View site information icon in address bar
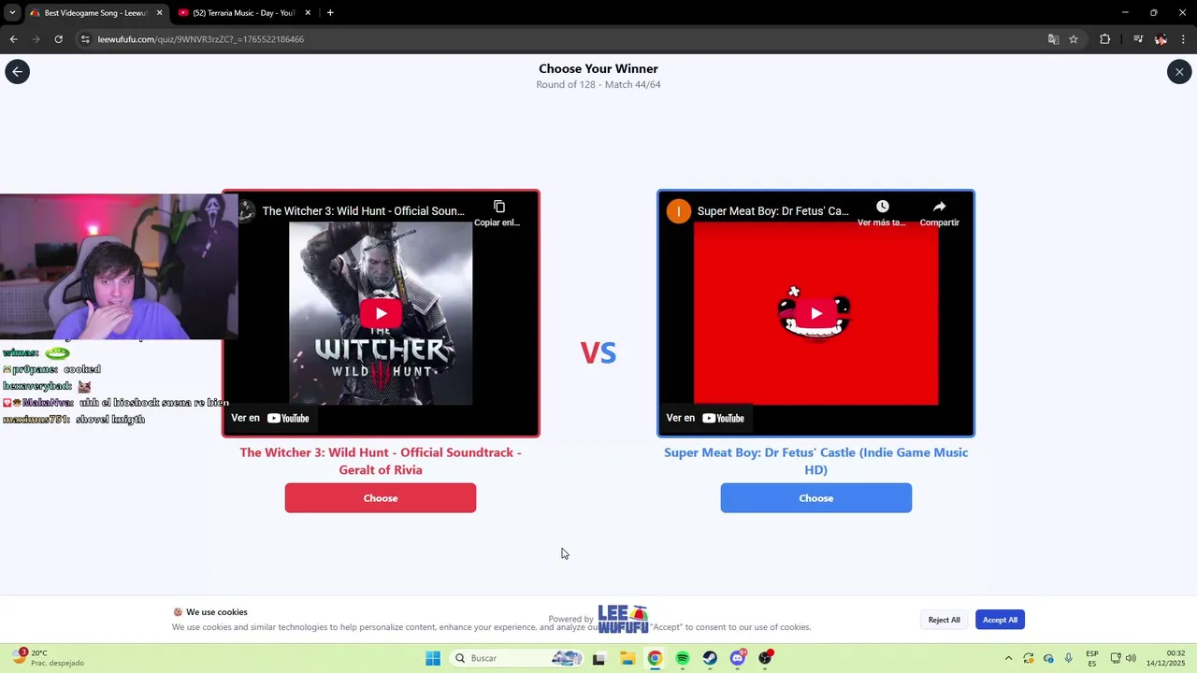The image size is (1197, 673). tap(85, 39)
